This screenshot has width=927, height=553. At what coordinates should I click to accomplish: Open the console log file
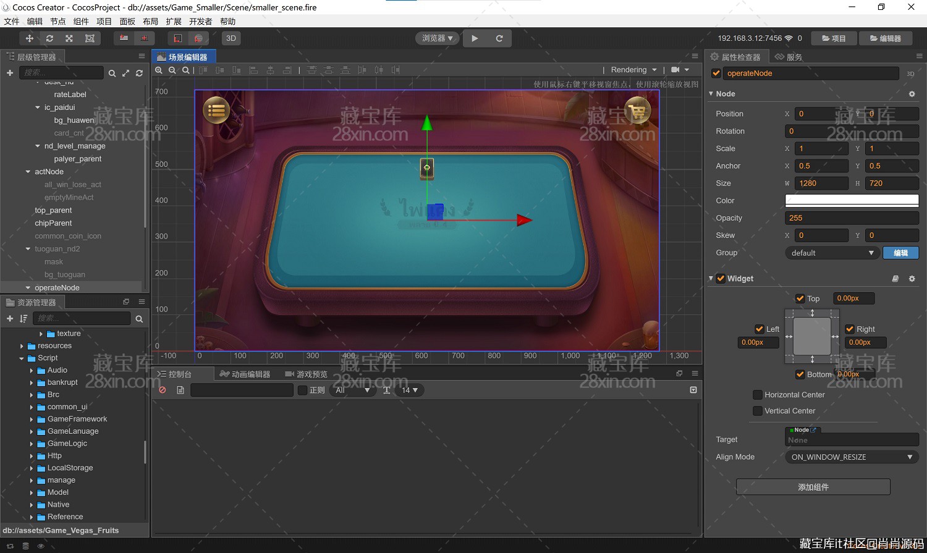point(180,390)
